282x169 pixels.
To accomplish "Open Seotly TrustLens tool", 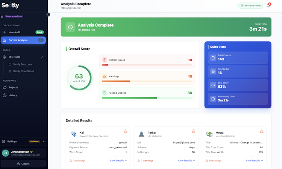I will tap(23, 64).
